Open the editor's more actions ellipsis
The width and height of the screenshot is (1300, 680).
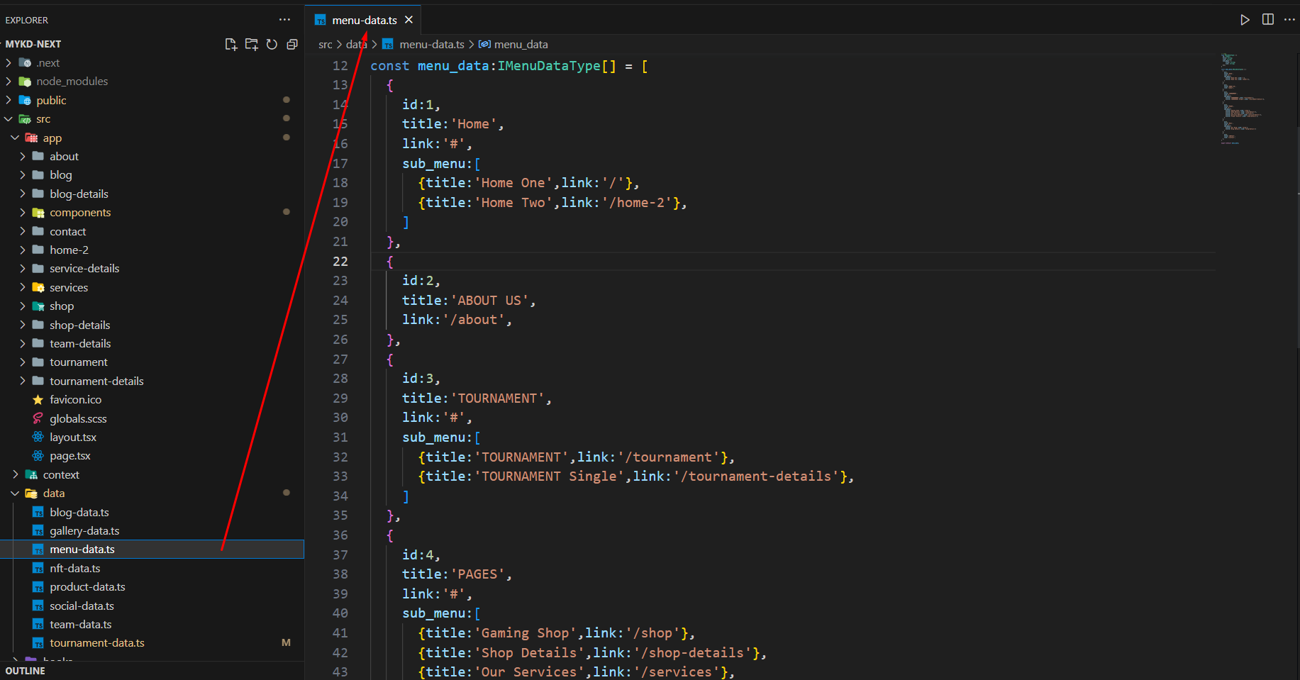(x=1289, y=20)
